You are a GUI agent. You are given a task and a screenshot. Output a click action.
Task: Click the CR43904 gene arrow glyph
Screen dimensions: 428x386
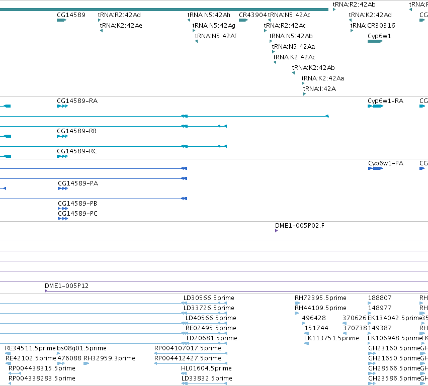pyautogui.click(x=243, y=20)
